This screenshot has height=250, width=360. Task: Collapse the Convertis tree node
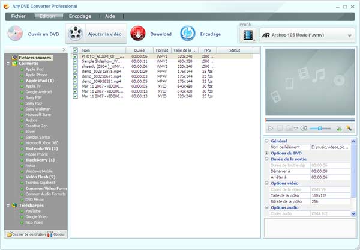8,64
